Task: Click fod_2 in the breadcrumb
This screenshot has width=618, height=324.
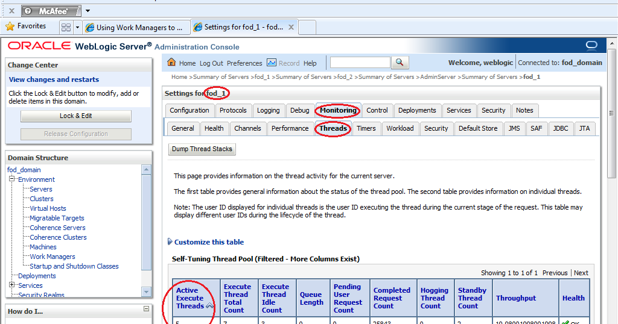Action: point(345,77)
